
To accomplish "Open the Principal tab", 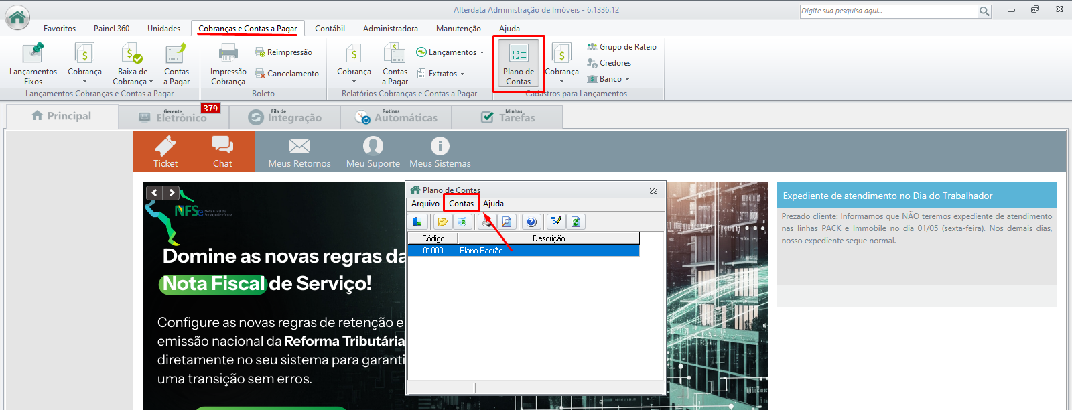I will click(x=62, y=116).
